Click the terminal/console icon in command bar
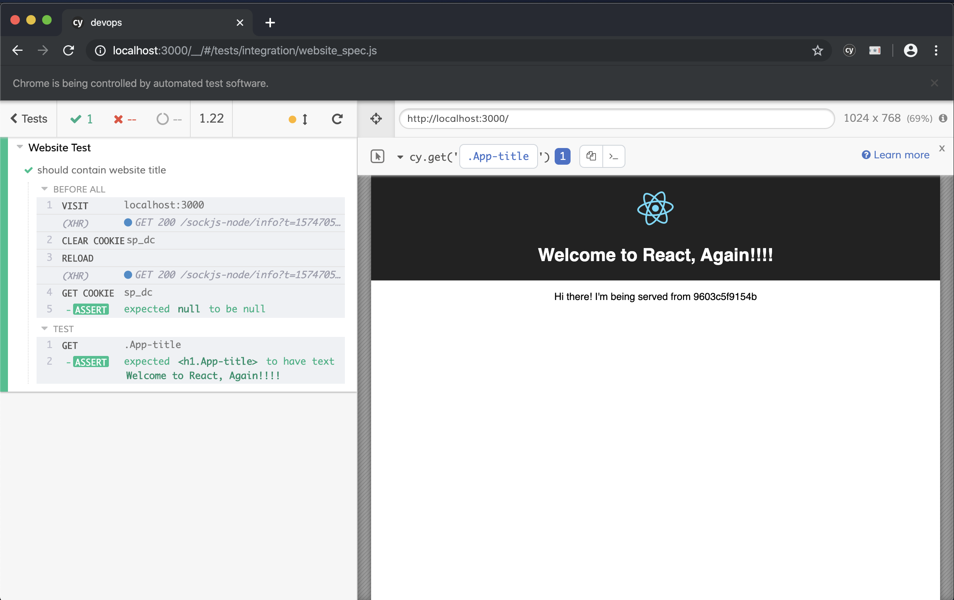Image resolution: width=954 pixels, height=600 pixels. click(x=613, y=155)
